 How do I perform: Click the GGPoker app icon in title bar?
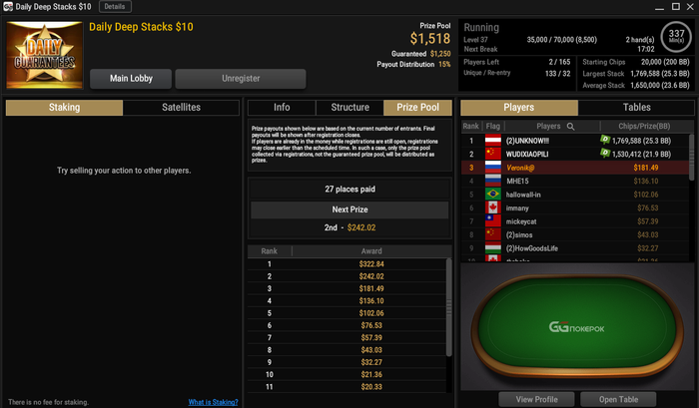click(8, 7)
